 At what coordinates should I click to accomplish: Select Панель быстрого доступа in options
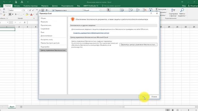pos(53,43)
